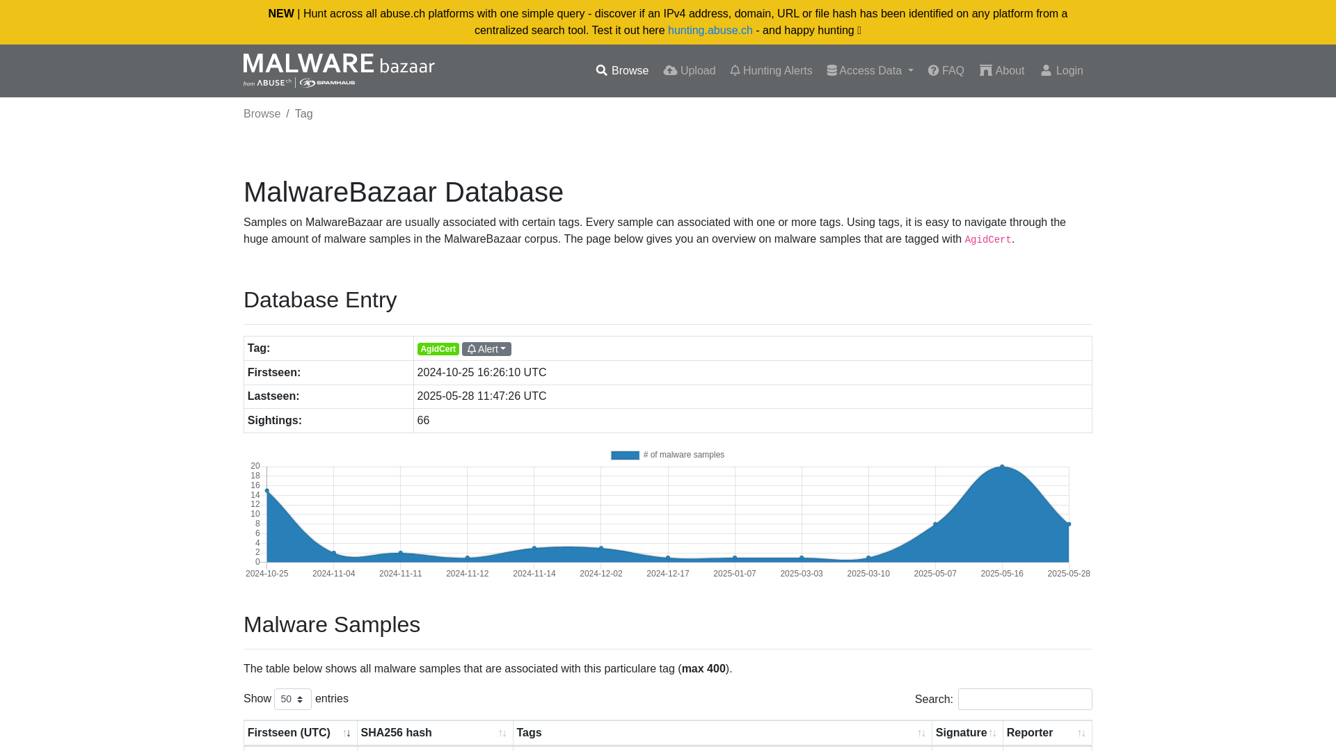The height and width of the screenshot is (751, 1336).
Task: Open the Login page
Action: pos(1062,71)
